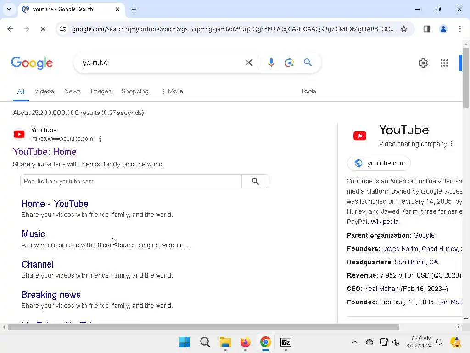
Task: Launch Firefox from the taskbar
Action: 245,342
